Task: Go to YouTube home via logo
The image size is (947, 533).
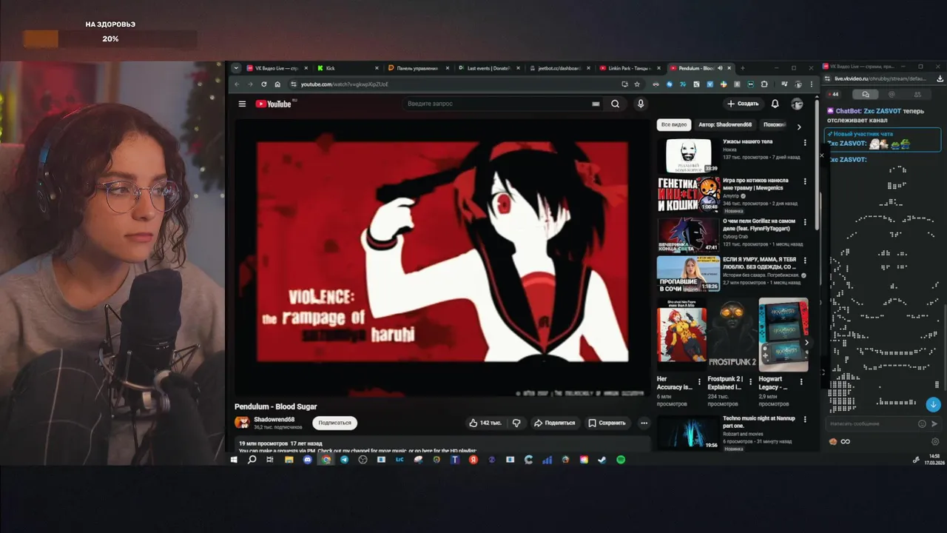Action: coord(274,104)
